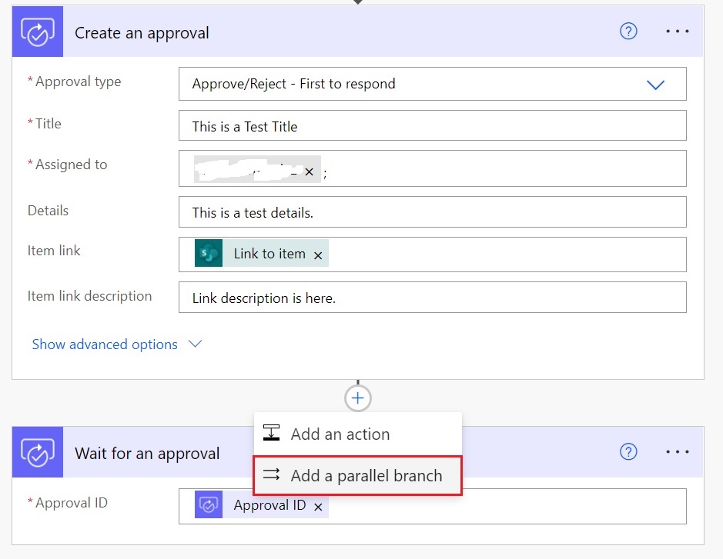
Task: Remove the Link to item token
Action: pos(318,255)
